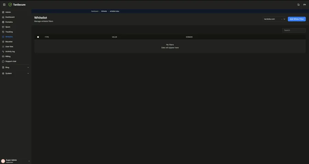Click the Dashboard breadcrumb link

point(95,11)
